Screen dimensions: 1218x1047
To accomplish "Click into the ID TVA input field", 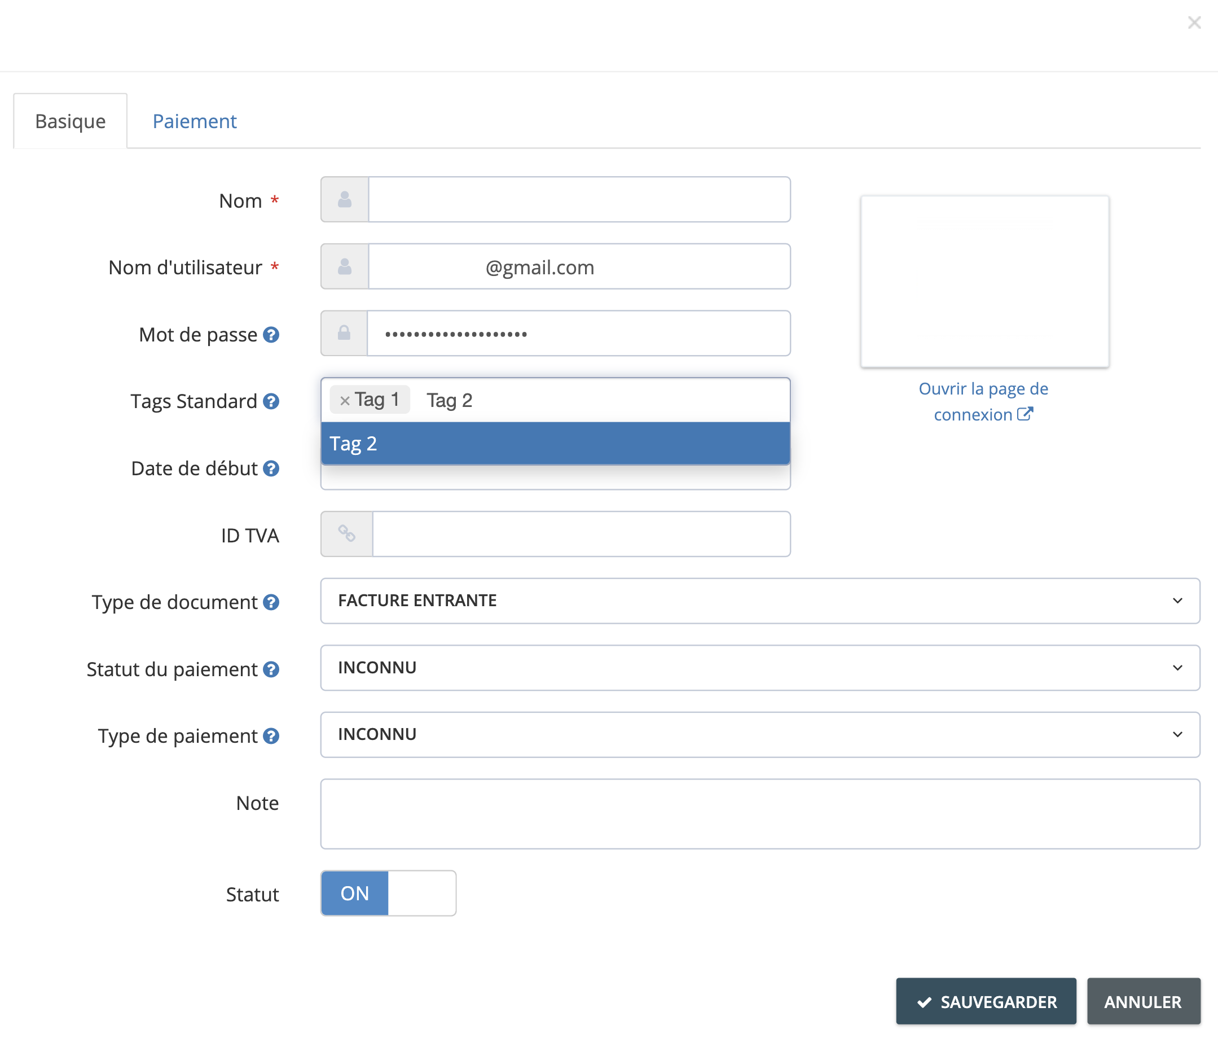I will click(582, 534).
